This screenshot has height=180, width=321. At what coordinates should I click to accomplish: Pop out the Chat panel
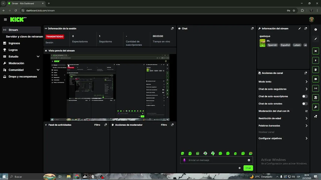click(252, 28)
